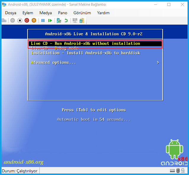Click the lock status icon
Image resolution: width=189 pixels, height=175 pixels.
183,171
